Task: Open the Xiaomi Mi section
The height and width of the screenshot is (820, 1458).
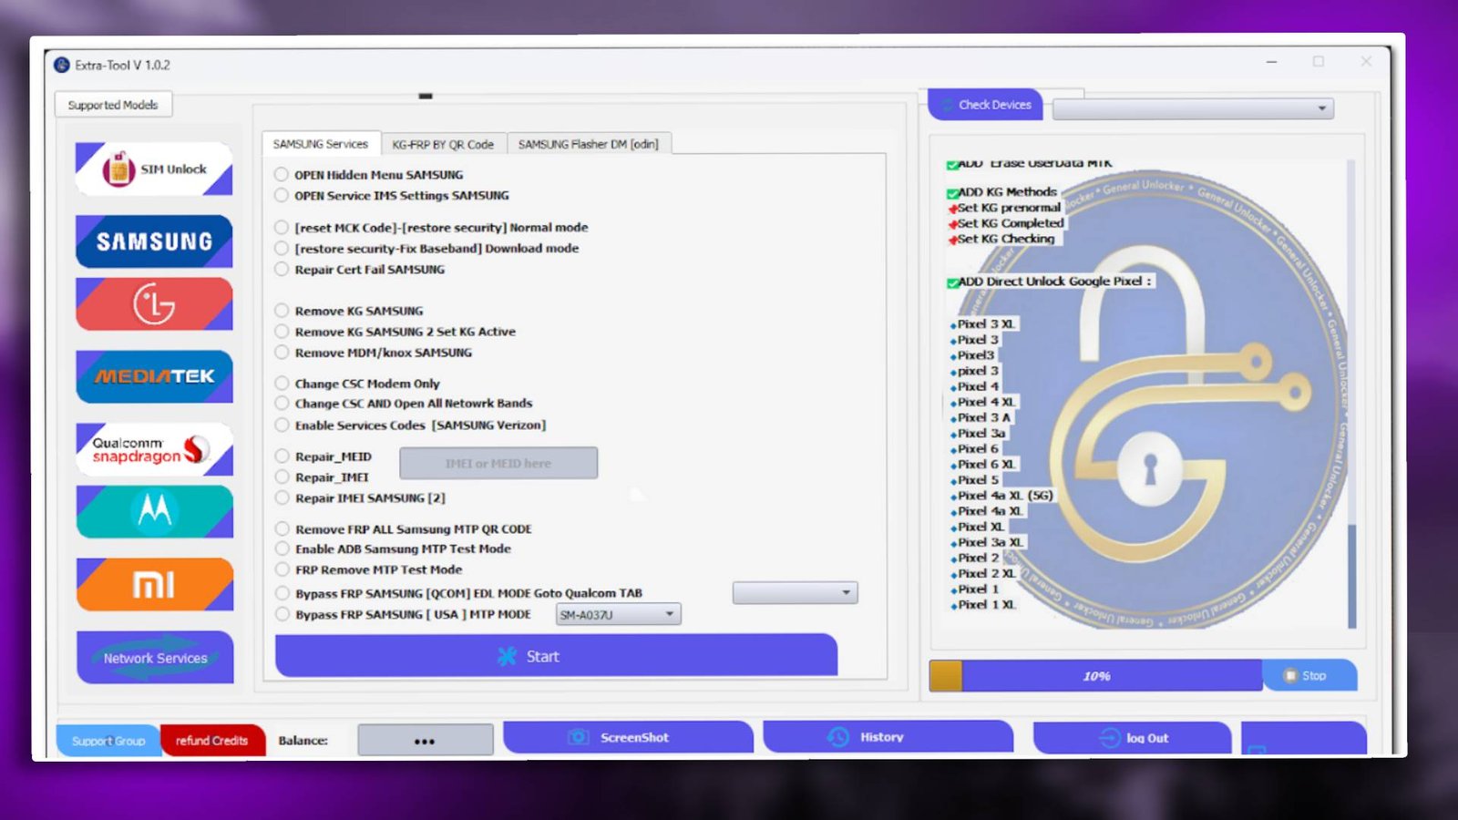Action: [154, 584]
